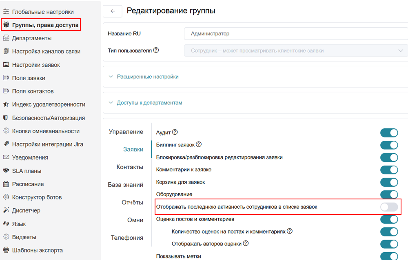The height and width of the screenshot is (260, 408).
Task: Click the satisfaction index star icon
Action: click(6, 105)
